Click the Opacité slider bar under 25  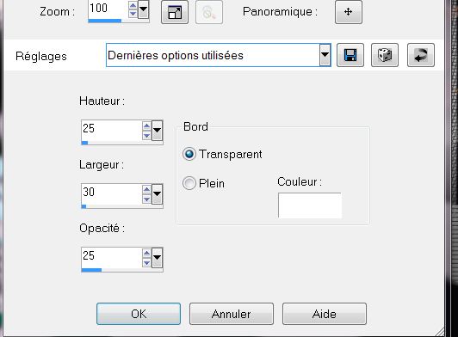pyautogui.click(x=122, y=270)
